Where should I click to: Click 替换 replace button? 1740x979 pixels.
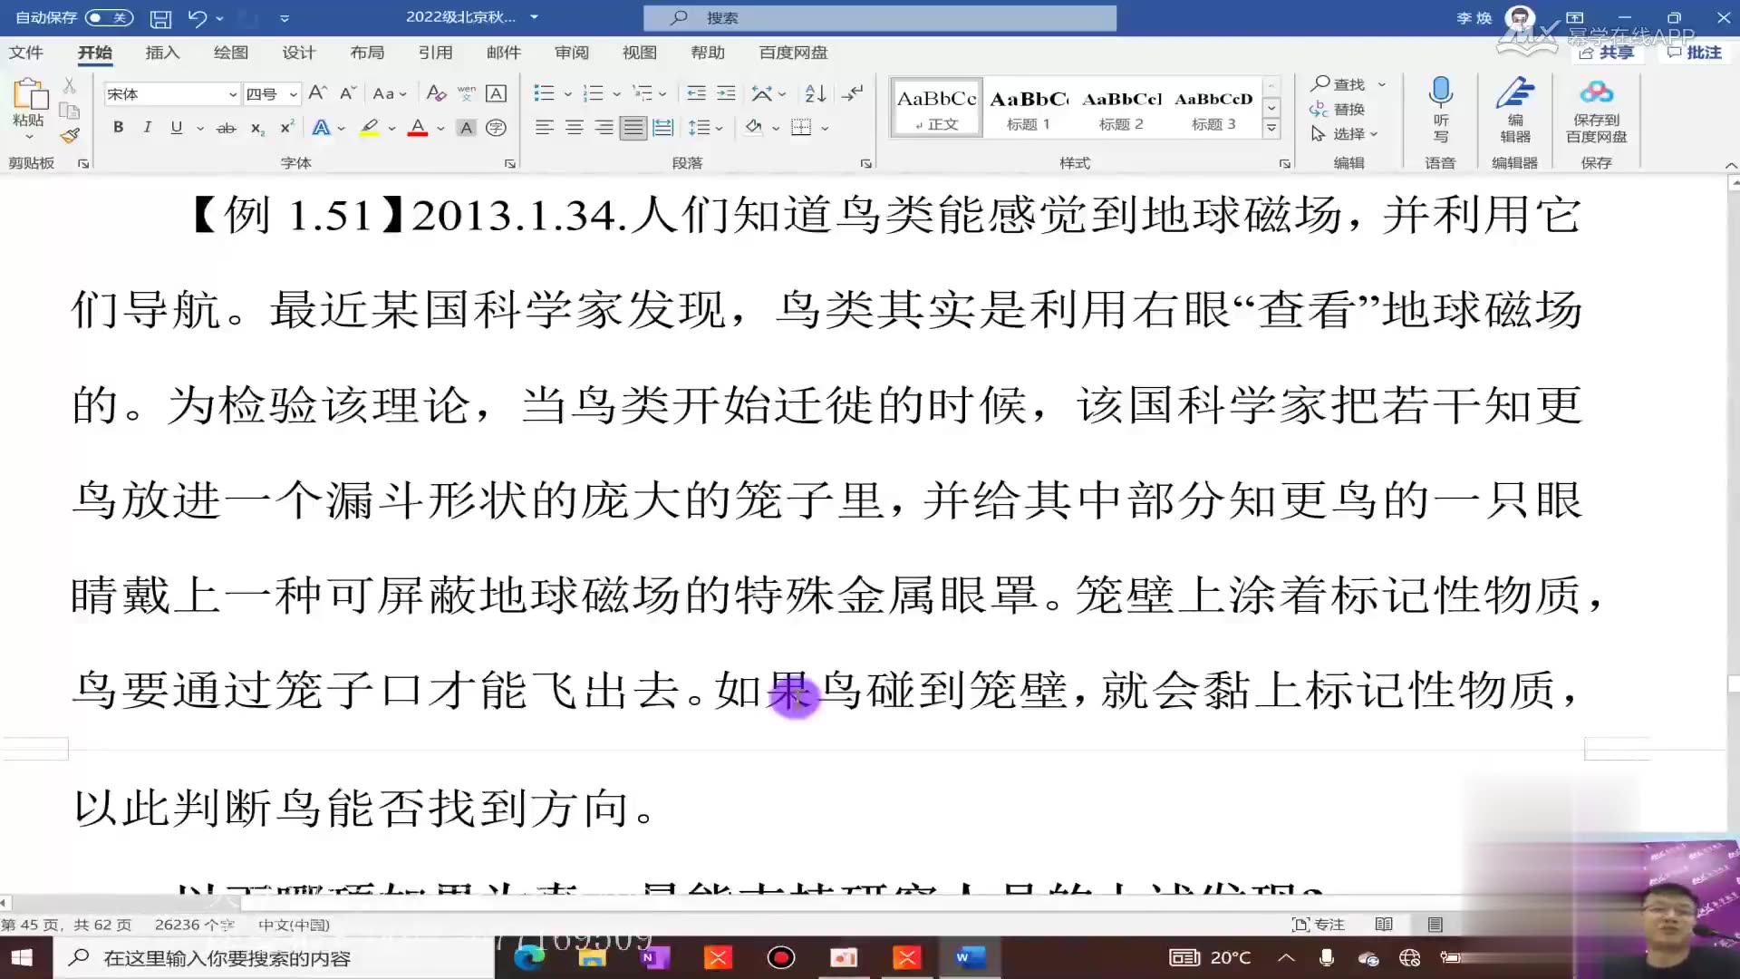1338,109
